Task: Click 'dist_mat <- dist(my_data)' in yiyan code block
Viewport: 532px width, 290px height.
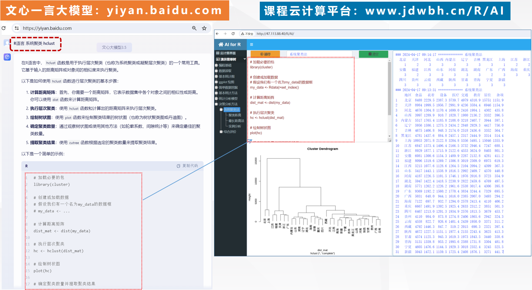Action: [62, 231]
